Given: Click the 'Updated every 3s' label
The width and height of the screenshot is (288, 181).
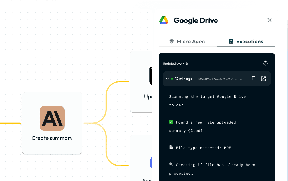Looking at the screenshot, I should click(176, 63).
